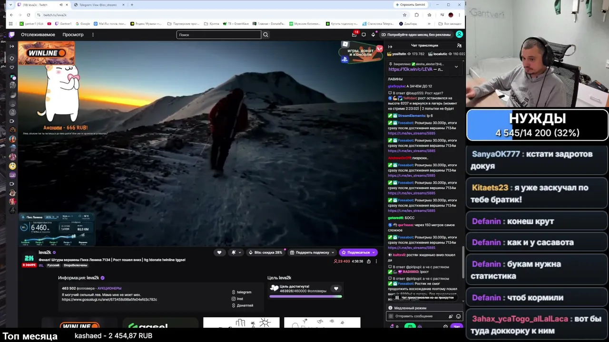The image size is (609, 342).
Task: Go back in browser history
Action: (11, 15)
